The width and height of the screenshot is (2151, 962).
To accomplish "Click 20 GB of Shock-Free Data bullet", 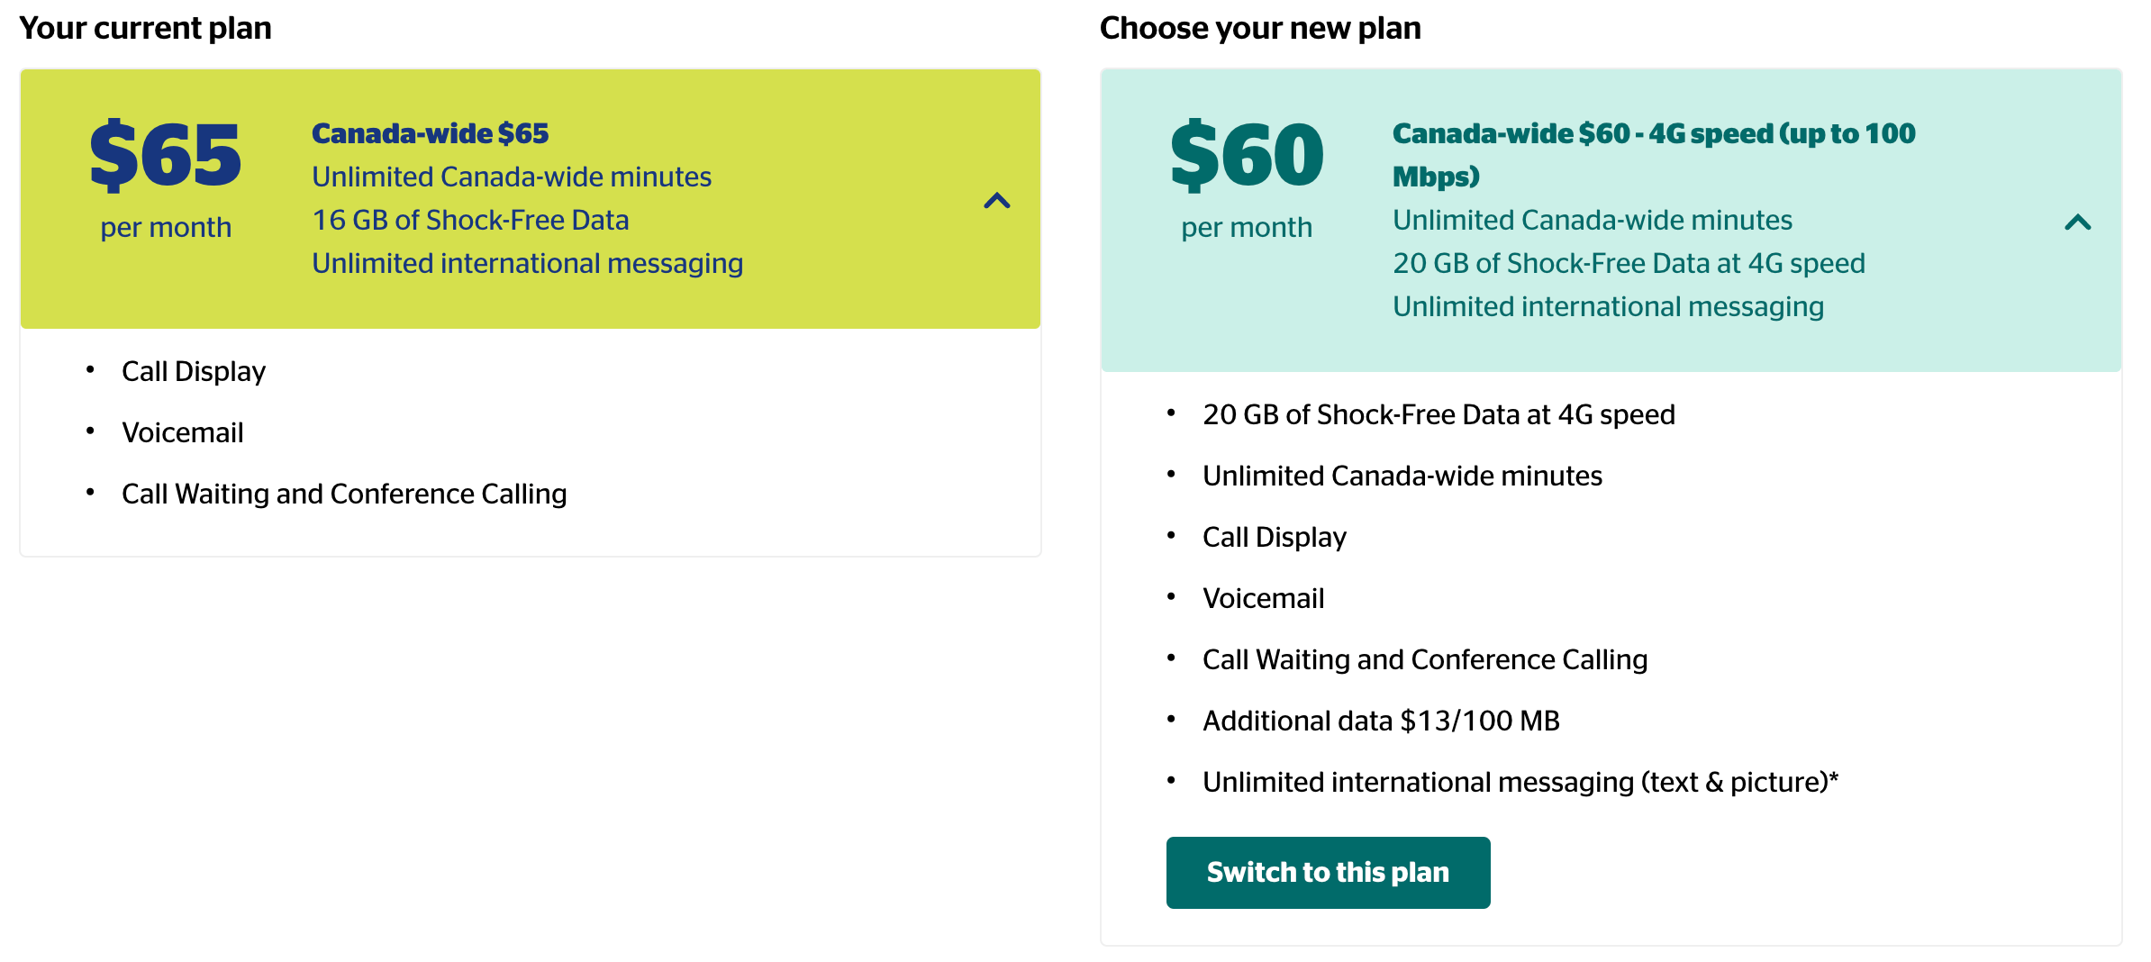I will [x=1439, y=413].
